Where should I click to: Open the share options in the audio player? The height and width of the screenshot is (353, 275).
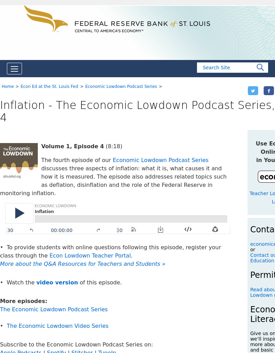[215, 229]
